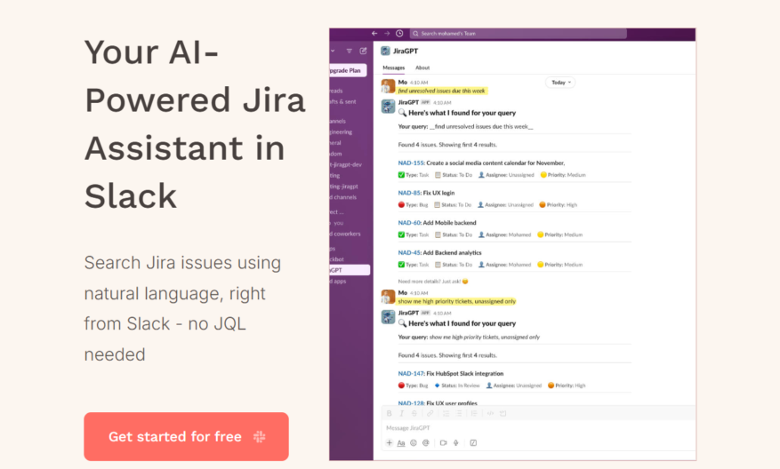Open issue link NAD-85
This screenshot has width=780, height=469.
pyautogui.click(x=409, y=193)
